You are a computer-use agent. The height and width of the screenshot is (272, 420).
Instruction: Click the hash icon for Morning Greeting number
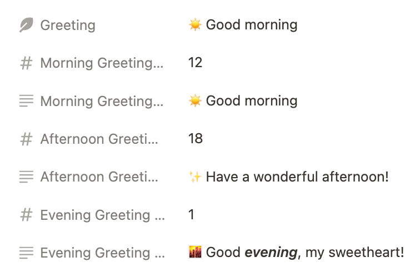[x=26, y=63]
